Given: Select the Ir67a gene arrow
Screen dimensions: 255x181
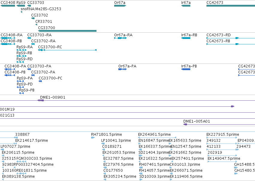Looking at the screenshot, I should point(186,6).
